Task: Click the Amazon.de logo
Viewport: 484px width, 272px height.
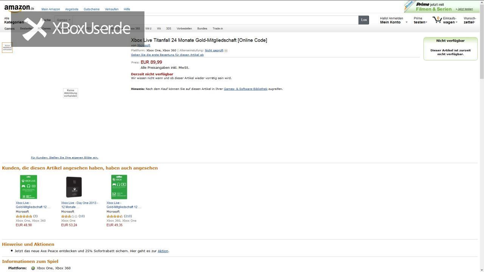Action: 19,8
